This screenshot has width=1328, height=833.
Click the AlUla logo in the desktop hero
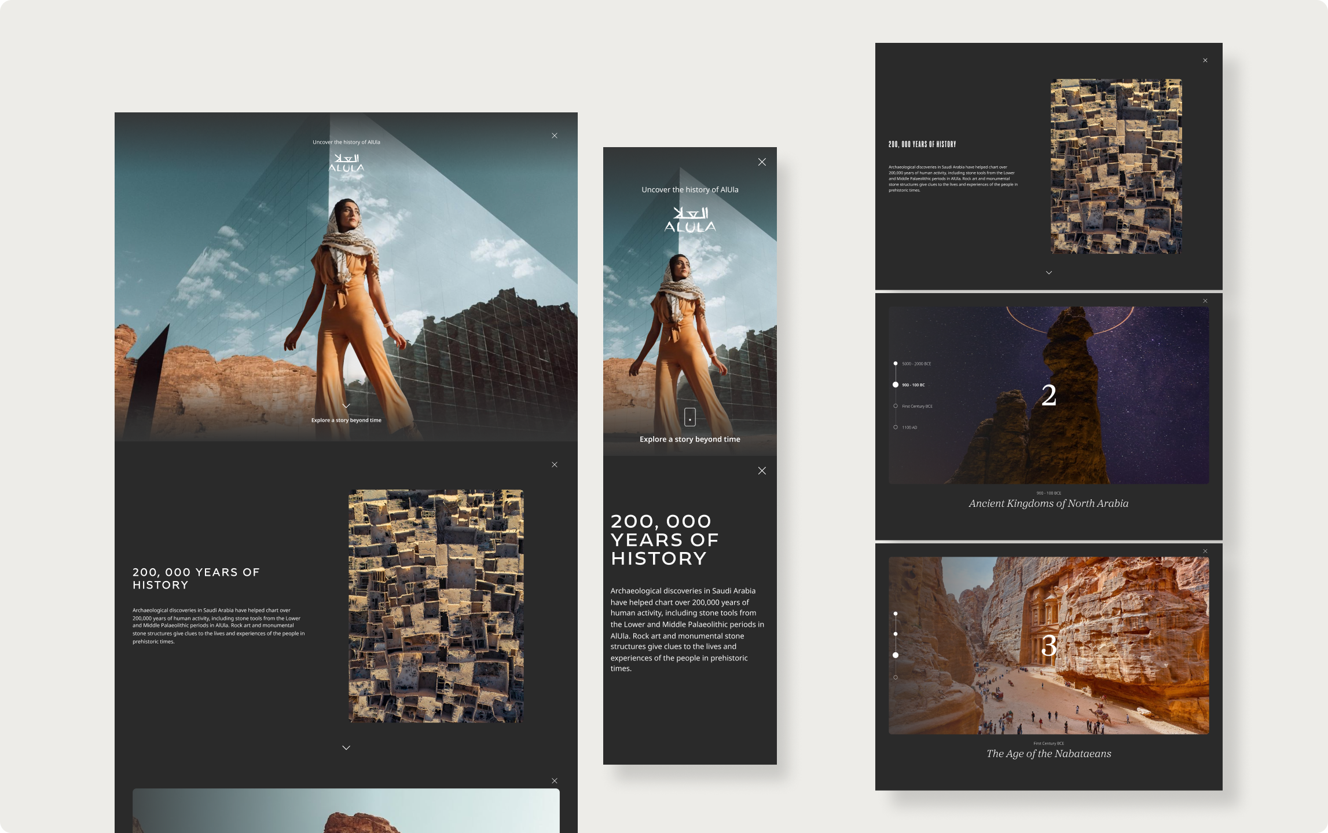[x=346, y=163]
